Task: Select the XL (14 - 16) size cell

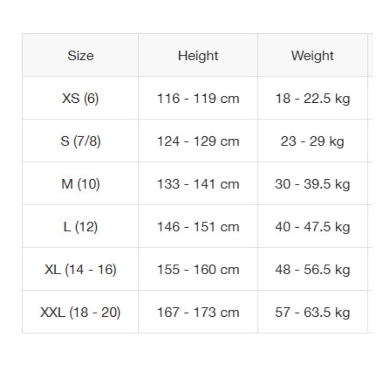Action: [80, 270]
